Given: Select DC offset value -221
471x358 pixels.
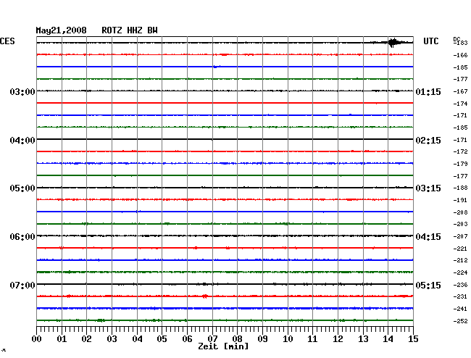Looking at the screenshot, I should (460, 249).
